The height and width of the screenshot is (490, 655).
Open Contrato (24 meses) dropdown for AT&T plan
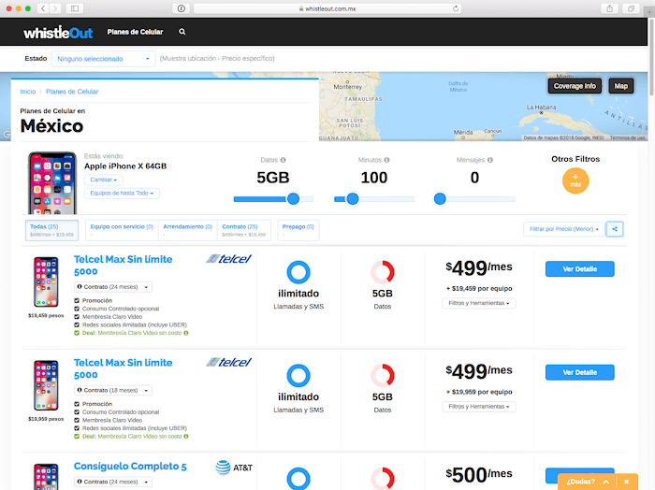pyautogui.click(x=113, y=482)
